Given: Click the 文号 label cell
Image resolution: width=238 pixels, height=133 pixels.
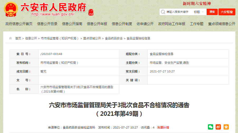Looking at the screenshot, I should [x=24, y=80].
